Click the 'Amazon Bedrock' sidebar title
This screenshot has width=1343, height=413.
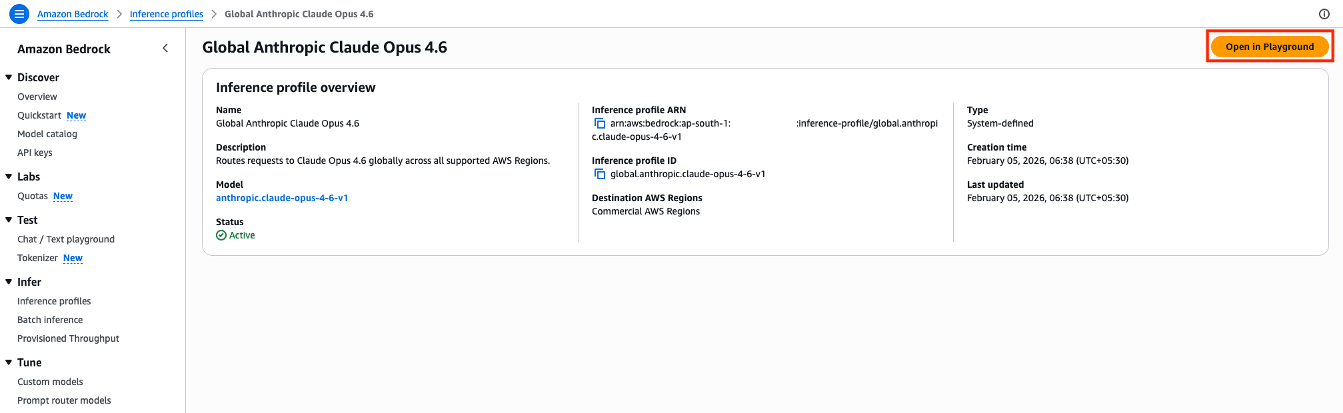[64, 49]
